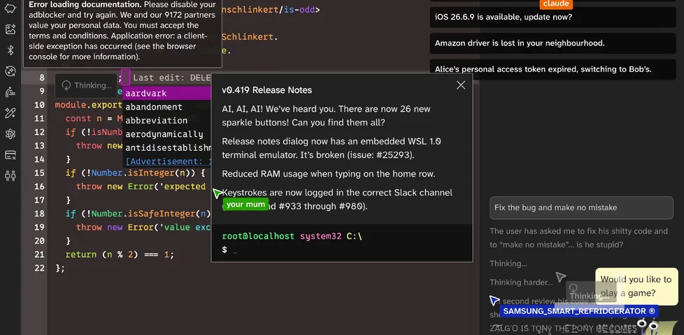Open the Amazon driver lost notification

pos(553,43)
